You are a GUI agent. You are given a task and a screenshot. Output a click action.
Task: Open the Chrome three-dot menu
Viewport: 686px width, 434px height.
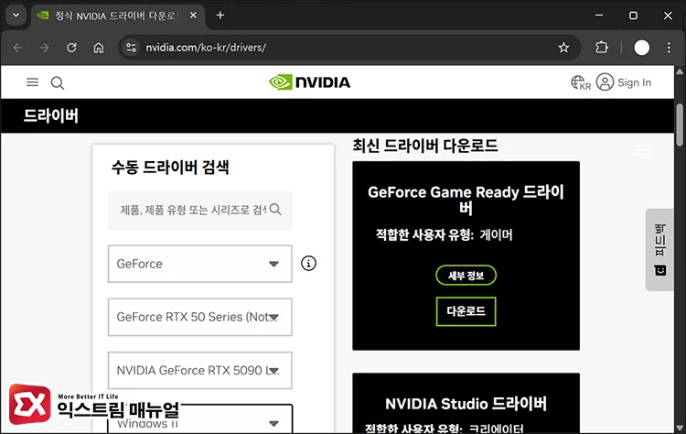pos(669,48)
